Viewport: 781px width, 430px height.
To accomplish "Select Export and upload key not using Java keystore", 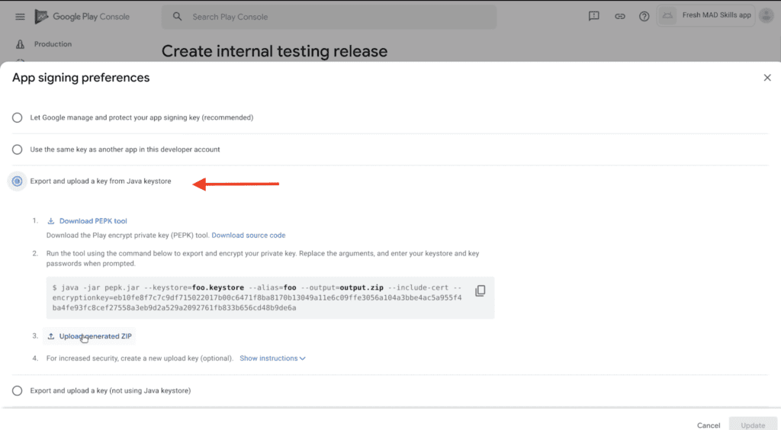I will pos(17,390).
